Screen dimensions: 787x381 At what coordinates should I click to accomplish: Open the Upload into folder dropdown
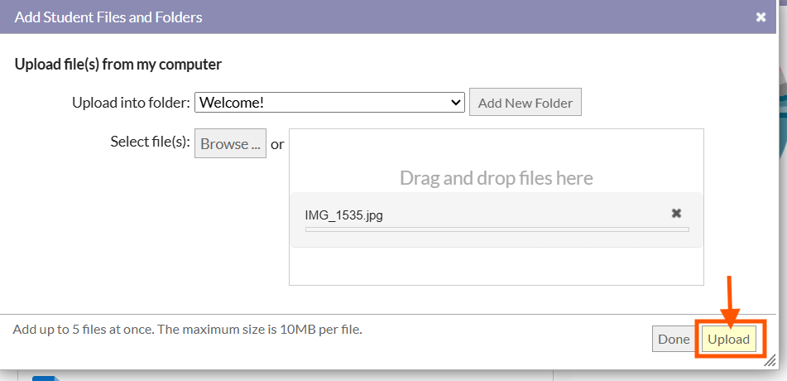pyautogui.click(x=329, y=103)
